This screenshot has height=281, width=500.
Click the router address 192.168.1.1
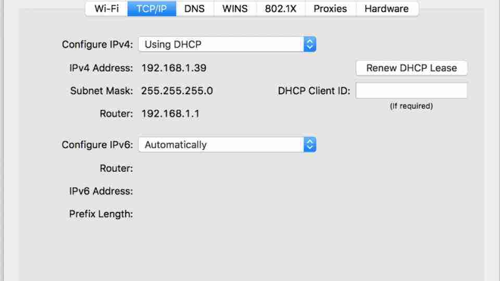pyautogui.click(x=170, y=113)
